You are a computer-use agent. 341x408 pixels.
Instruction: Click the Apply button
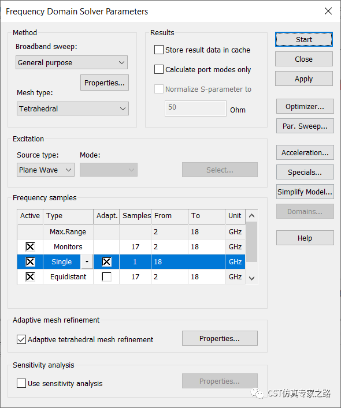pos(304,79)
